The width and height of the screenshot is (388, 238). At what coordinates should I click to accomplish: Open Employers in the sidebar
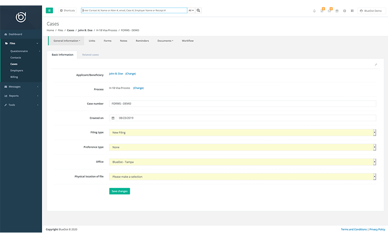[16, 70]
